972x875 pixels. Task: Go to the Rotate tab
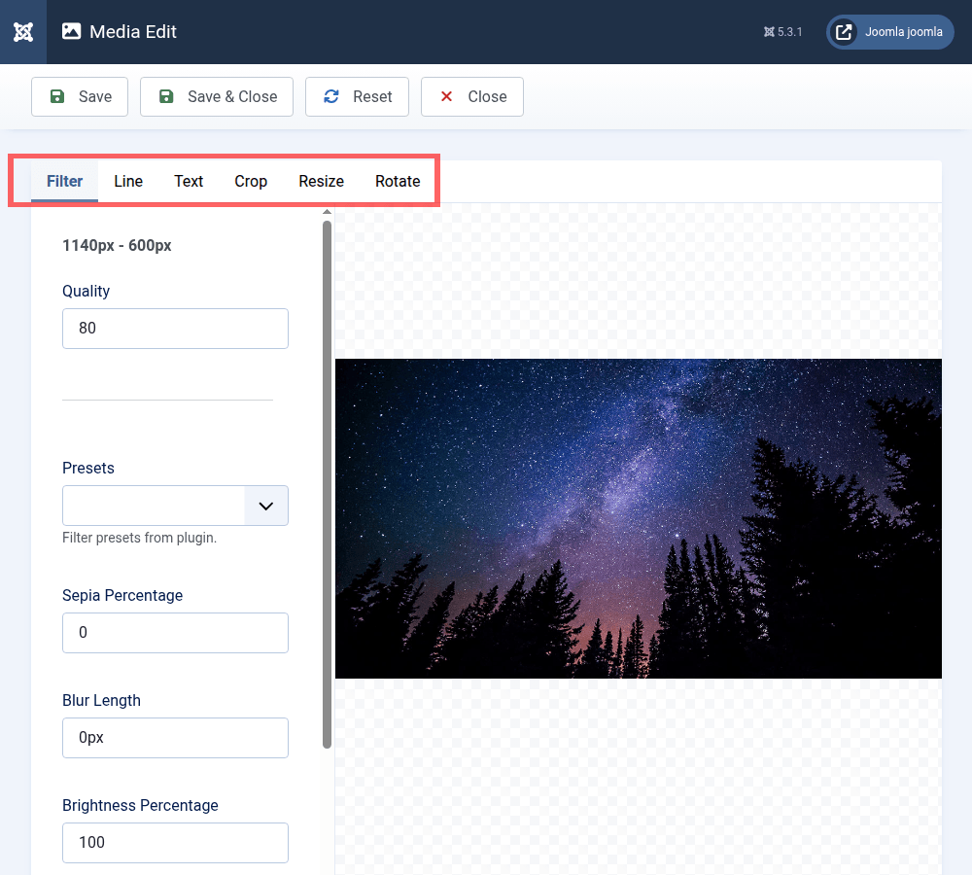(398, 181)
